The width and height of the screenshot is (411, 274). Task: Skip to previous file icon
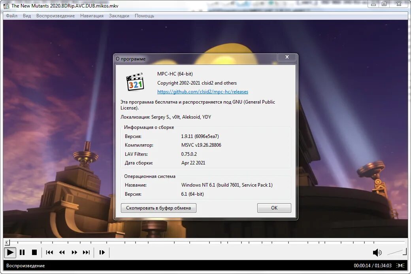[49, 253]
